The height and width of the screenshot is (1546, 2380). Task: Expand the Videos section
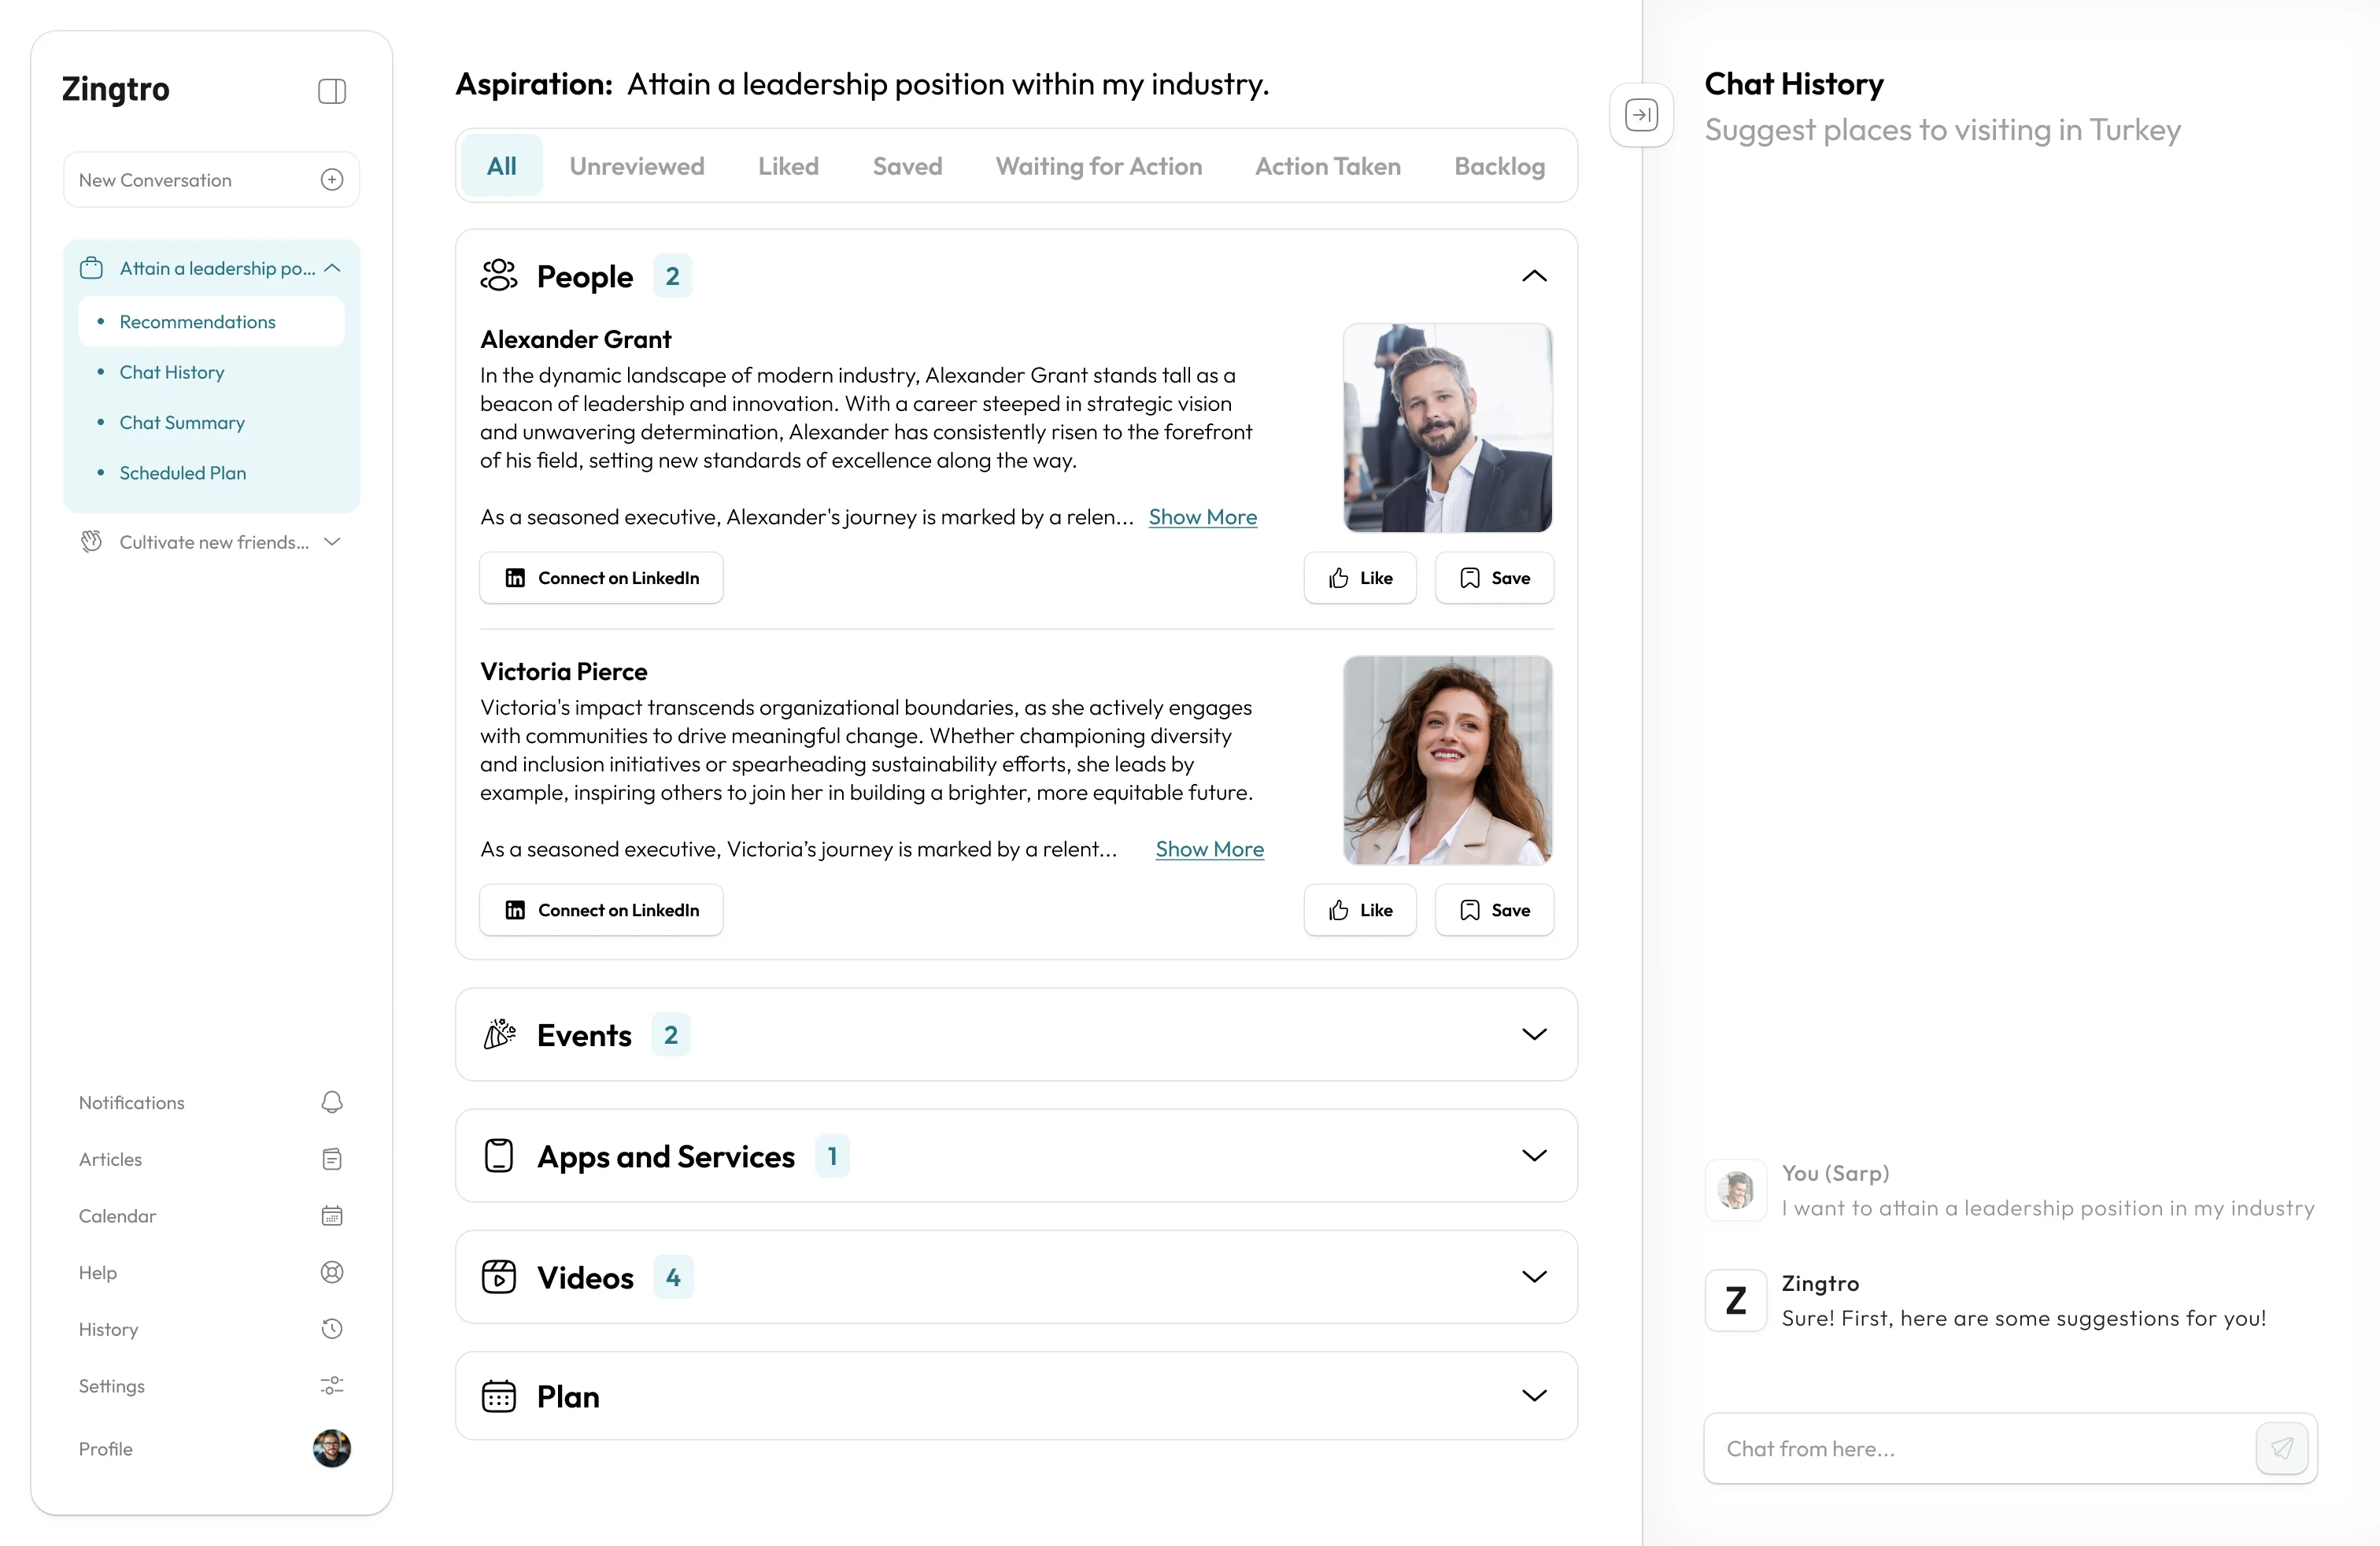[1533, 1277]
